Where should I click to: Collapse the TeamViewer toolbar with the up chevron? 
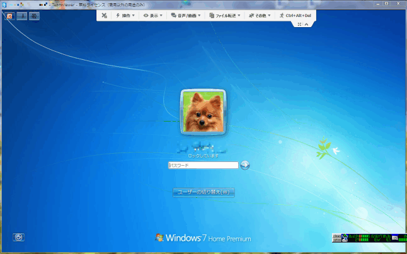pyautogui.click(x=306, y=24)
